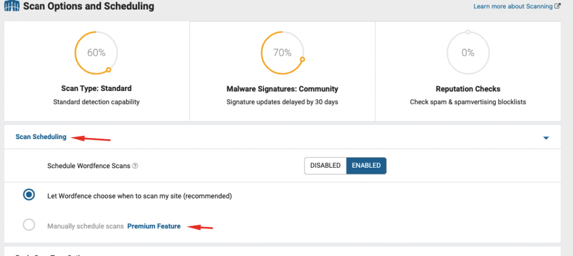The image size is (573, 256).
Task: Click the Wordfence logo icon beside the title
Action: pos(12,6)
